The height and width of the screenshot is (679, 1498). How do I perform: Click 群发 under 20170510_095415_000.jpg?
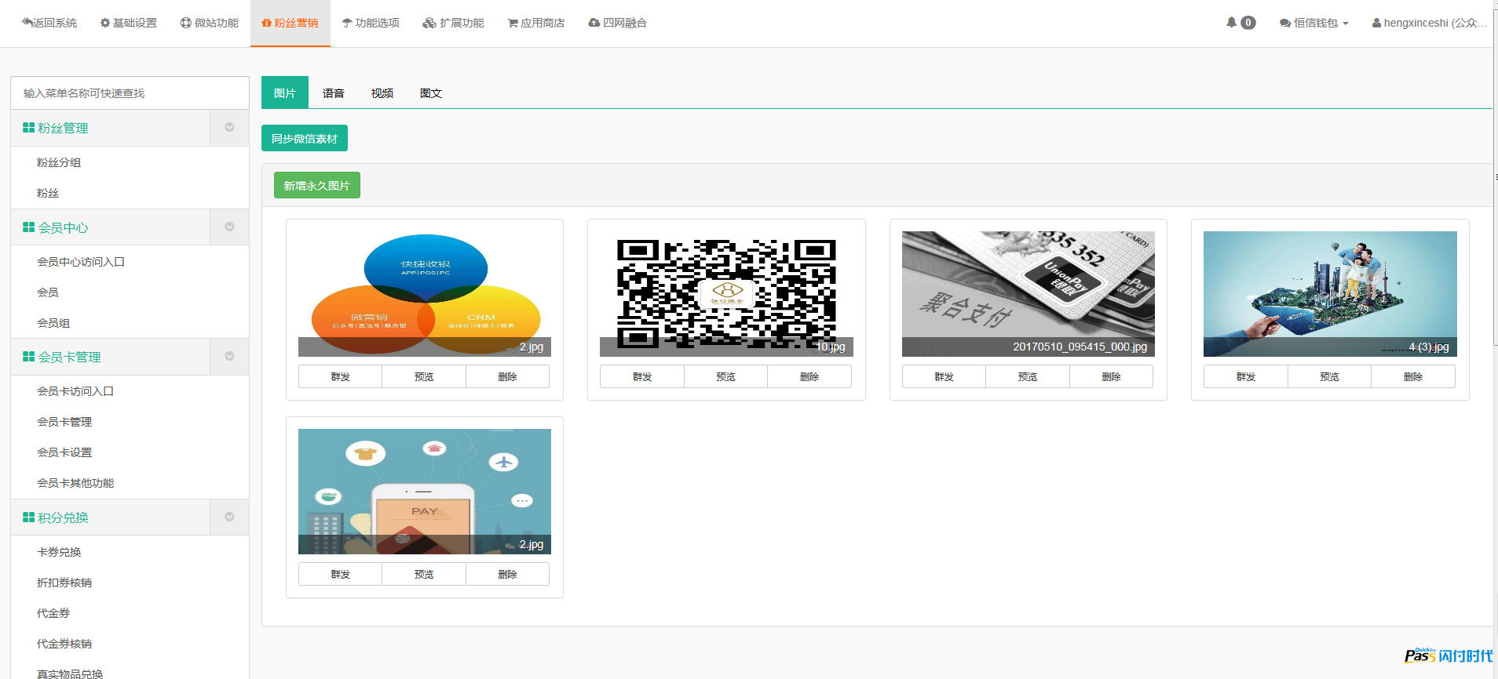coord(944,376)
